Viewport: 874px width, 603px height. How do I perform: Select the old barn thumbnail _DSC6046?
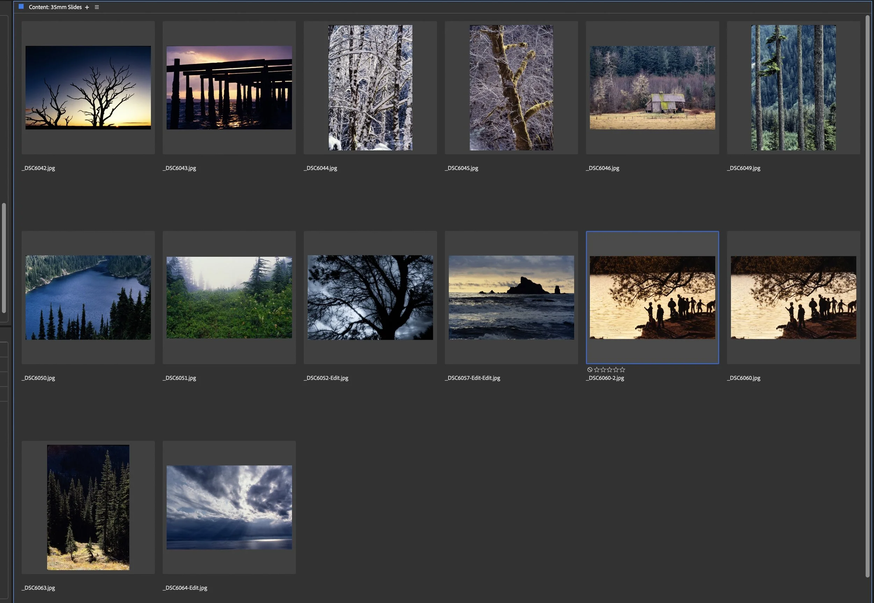(x=652, y=88)
